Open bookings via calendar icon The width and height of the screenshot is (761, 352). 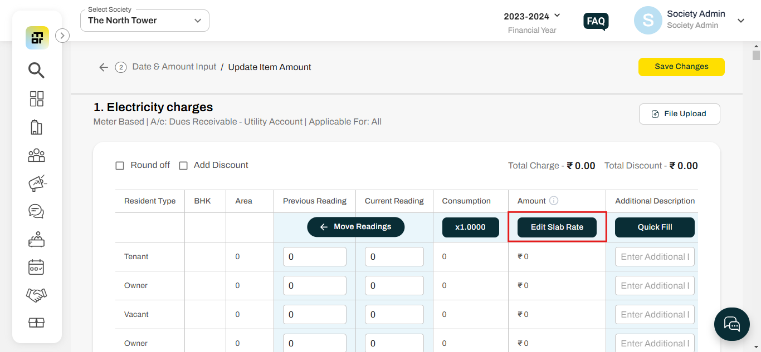click(36, 267)
